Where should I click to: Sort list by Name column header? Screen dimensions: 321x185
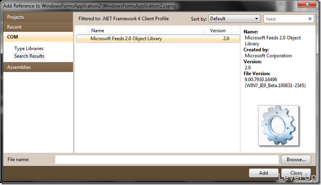point(146,31)
